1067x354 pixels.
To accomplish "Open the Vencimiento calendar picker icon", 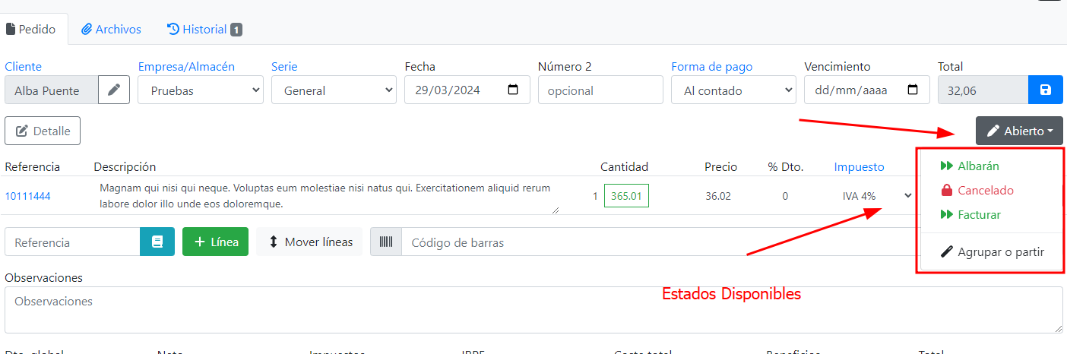I will click(913, 90).
